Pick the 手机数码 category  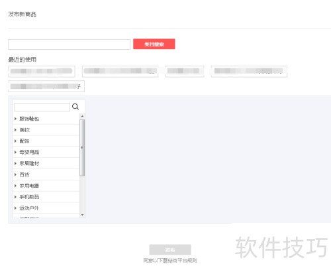tap(29, 197)
